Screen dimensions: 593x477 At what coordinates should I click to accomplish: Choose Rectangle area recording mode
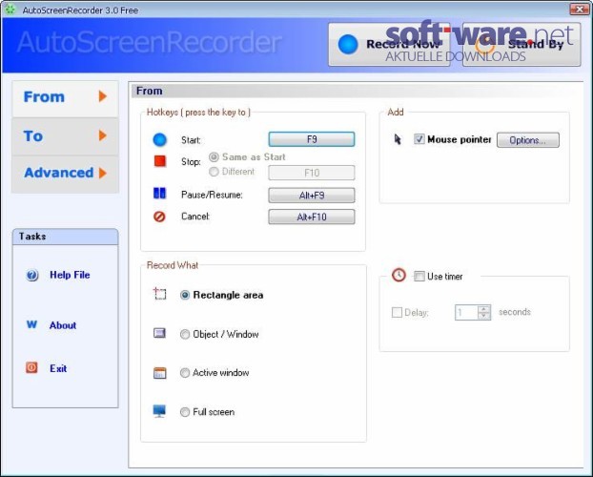[x=185, y=295]
